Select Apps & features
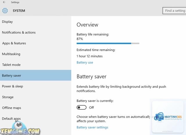186x135 pixels. point(35,43)
